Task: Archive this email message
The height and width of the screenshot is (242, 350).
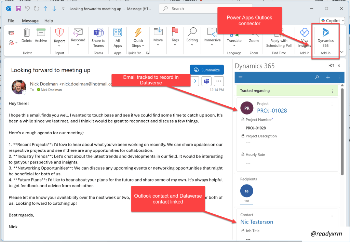Action: pyautogui.click(x=41, y=36)
